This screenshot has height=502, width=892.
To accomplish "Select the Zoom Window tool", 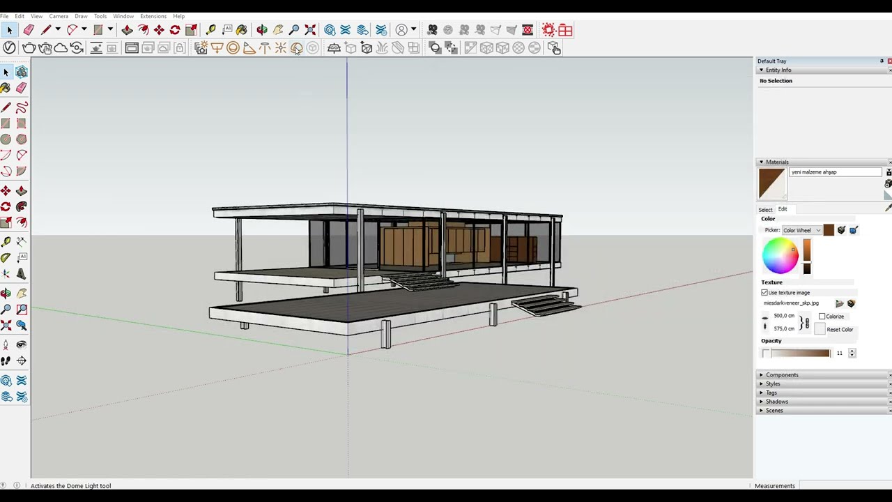I will tap(22, 309).
